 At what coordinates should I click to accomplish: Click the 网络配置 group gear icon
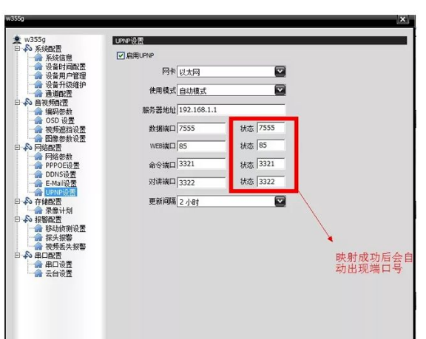pos(27,147)
